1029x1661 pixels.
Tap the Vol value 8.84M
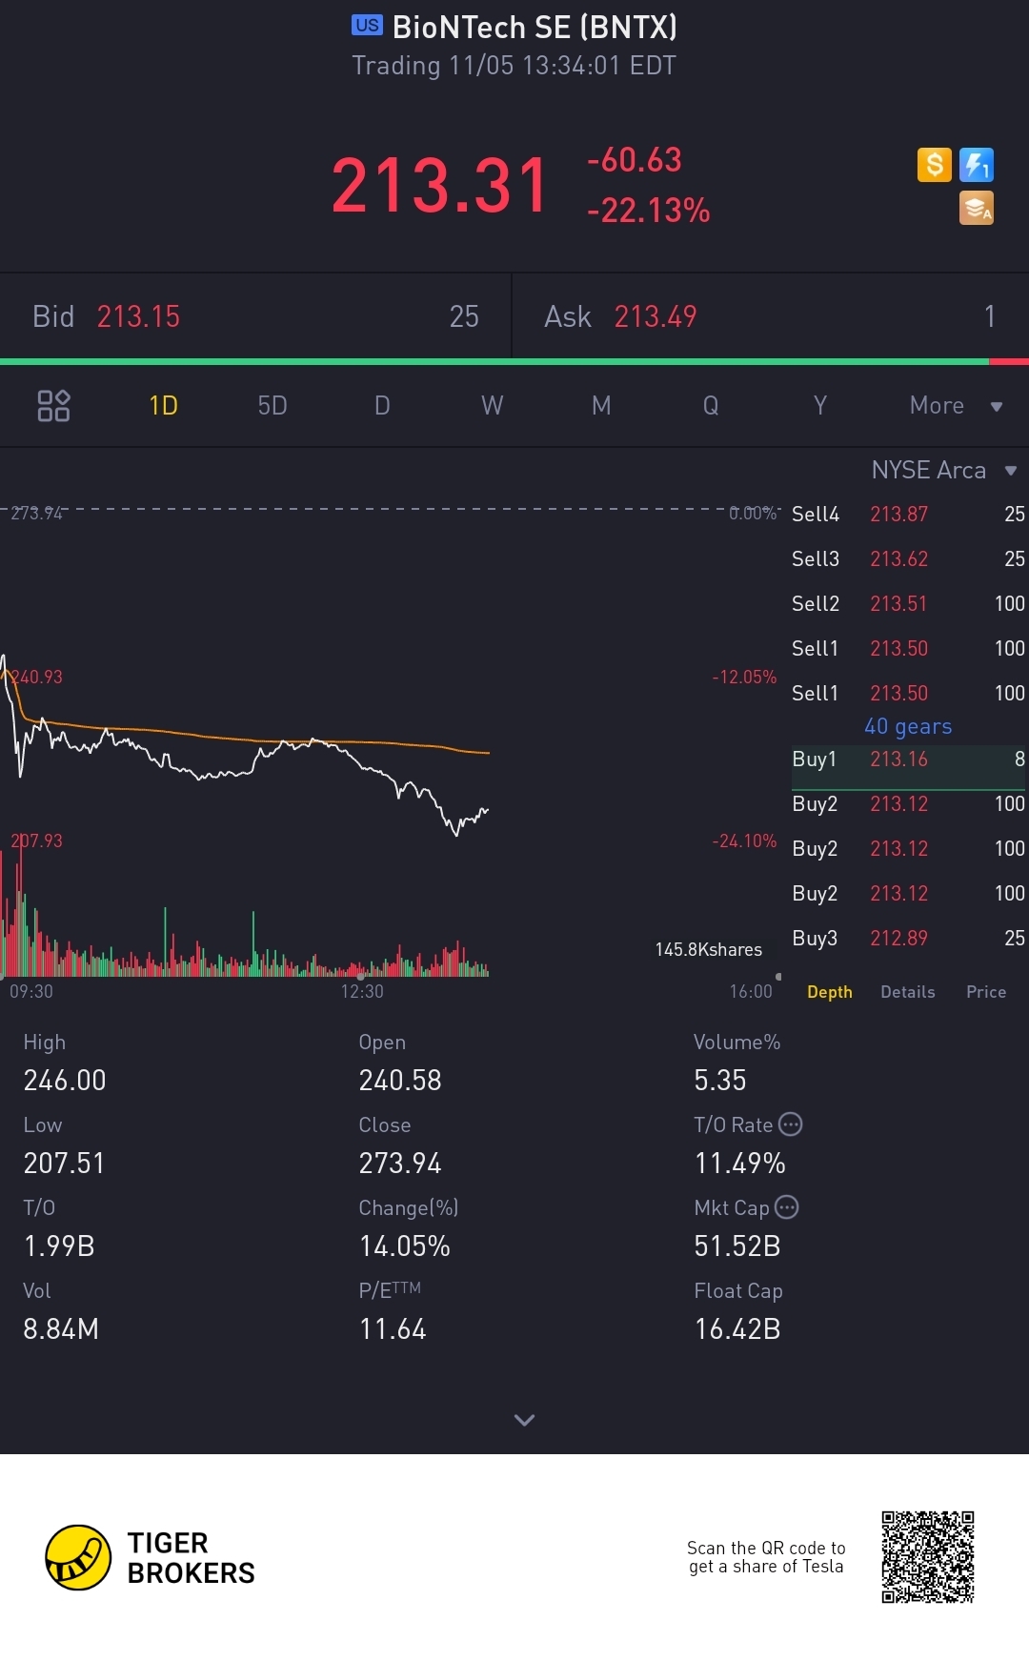pyautogui.click(x=61, y=1329)
